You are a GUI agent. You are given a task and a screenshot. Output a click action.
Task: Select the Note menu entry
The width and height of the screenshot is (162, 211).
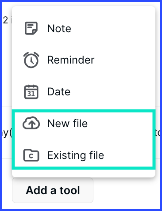point(84,28)
